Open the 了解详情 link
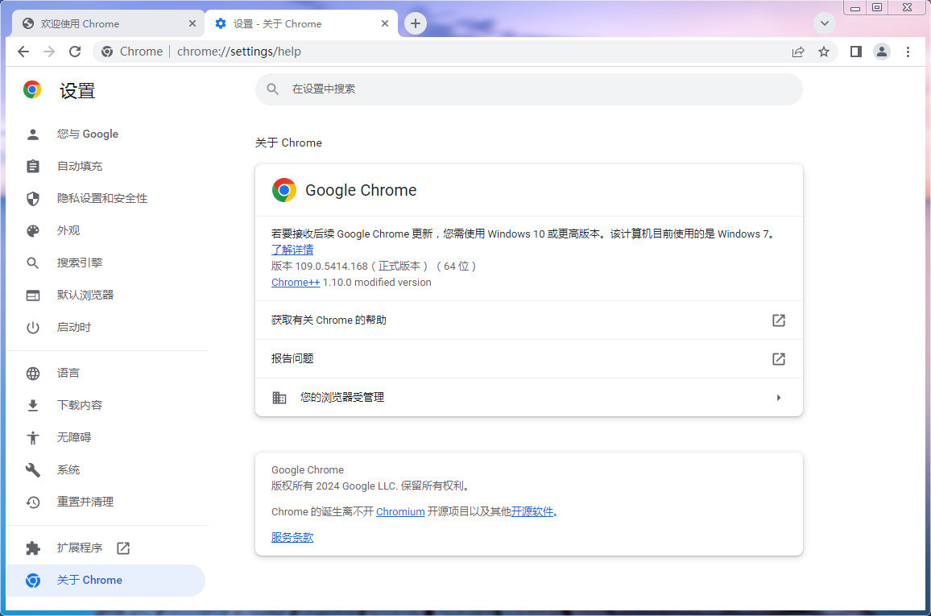 pyautogui.click(x=292, y=250)
